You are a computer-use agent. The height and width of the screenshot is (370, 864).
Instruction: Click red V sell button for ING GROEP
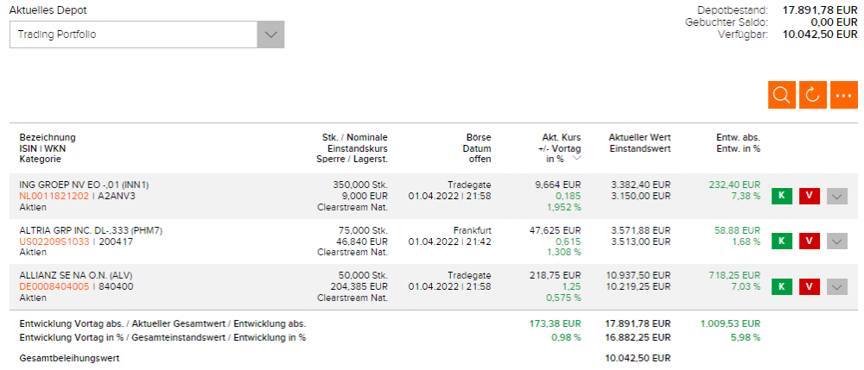click(x=809, y=196)
